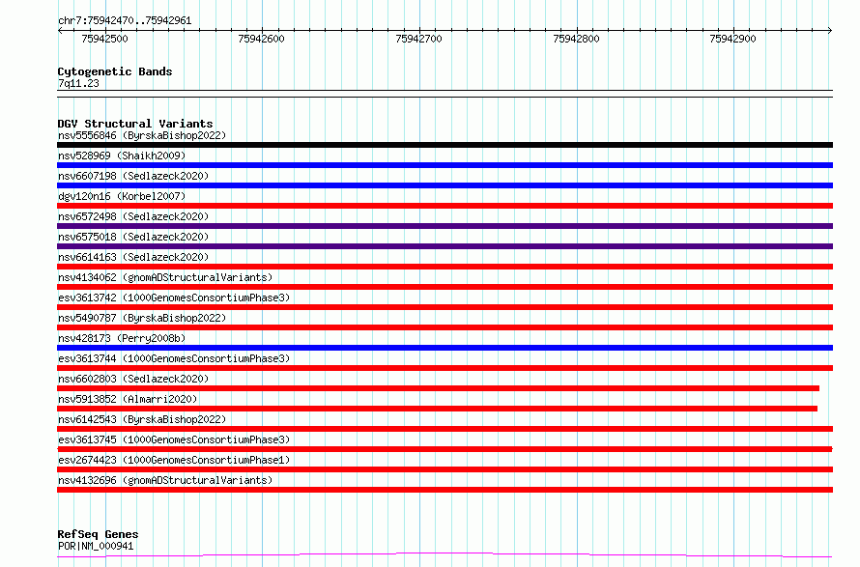Image resolution: width=860 pixels, height=567 pixels.
Task: Open esv3613742 (1000GenomesConsortiumPhase3) label
Action: 174,298
